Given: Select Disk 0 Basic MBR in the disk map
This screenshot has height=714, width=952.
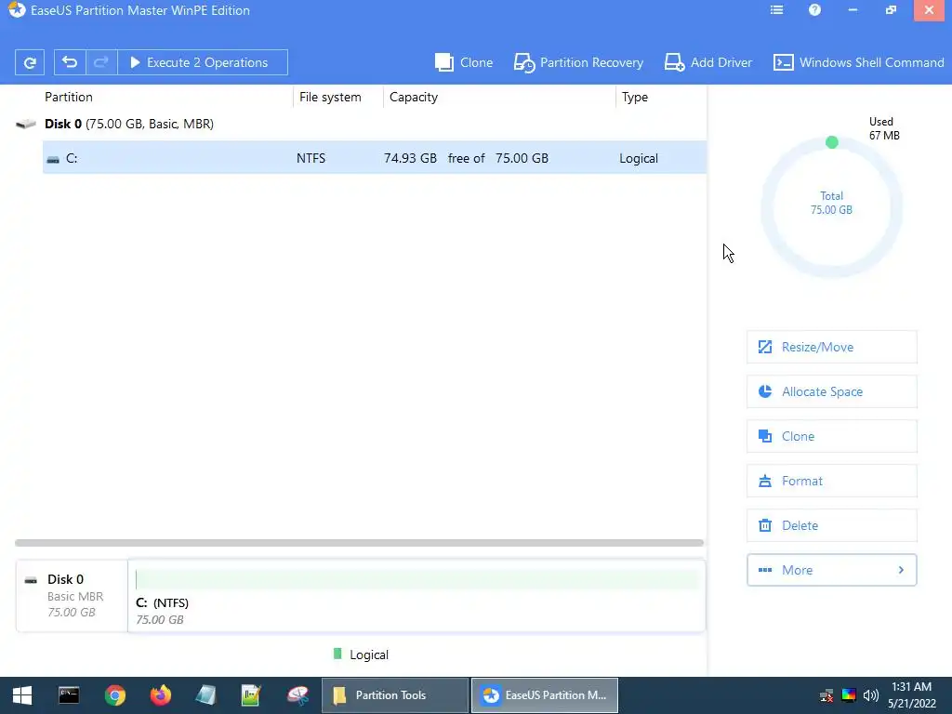Looking at the screenshot, I should [x=72, y=596].
